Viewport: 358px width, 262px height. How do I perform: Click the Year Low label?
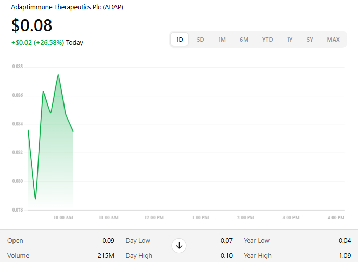[x=257, y=240]
